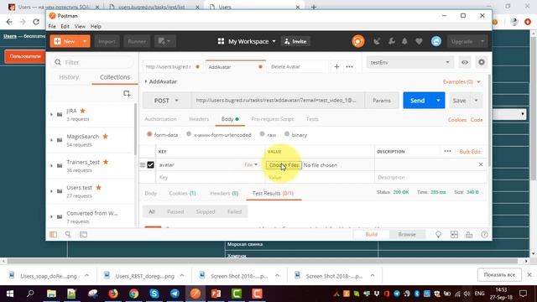Change avatar key type File dropdown
This screenshot has height=302, width=537.
point(251,164)
